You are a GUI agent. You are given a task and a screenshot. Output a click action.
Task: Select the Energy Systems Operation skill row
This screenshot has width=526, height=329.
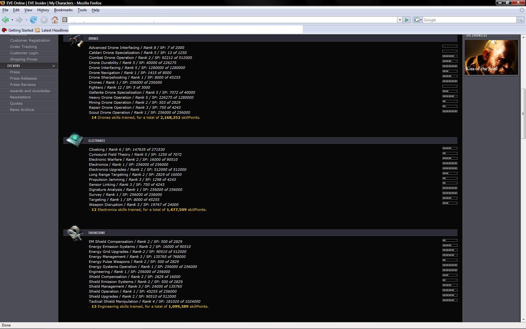click(x=143, y=267)
